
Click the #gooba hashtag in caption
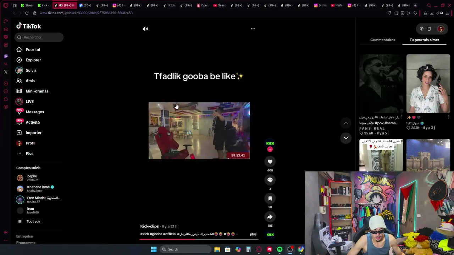click(x=156, y=234)
